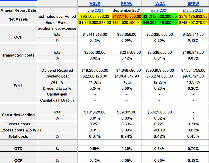Open the SPPW fund link
209x163 pixels.
[x=193, y=3]
